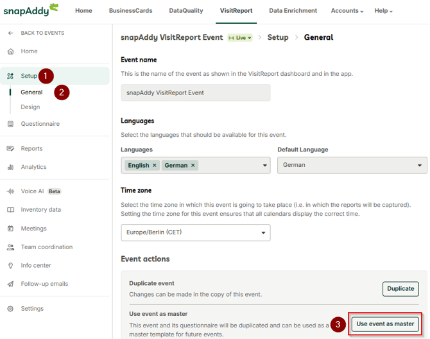Remove the German language tag
430x339 pixels.
click(x=193, y=166)
